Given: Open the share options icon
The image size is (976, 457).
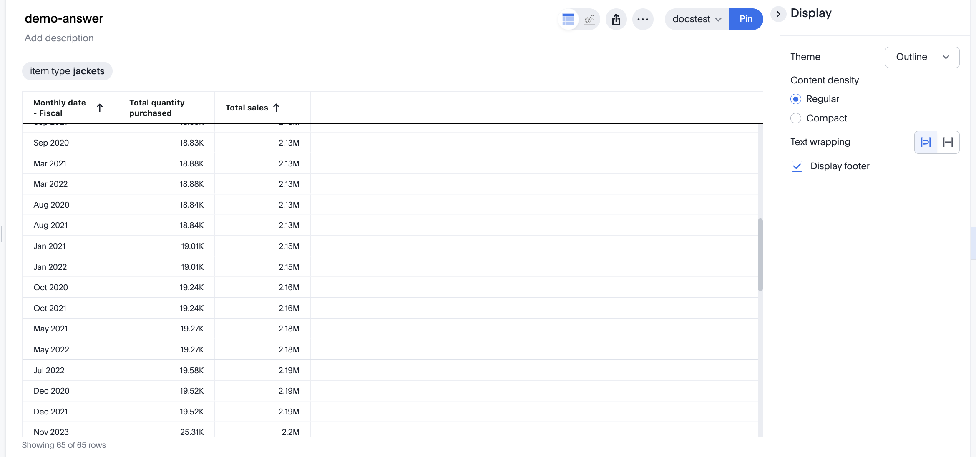Looking at the screenshot, I should click(x=616, y=19).
